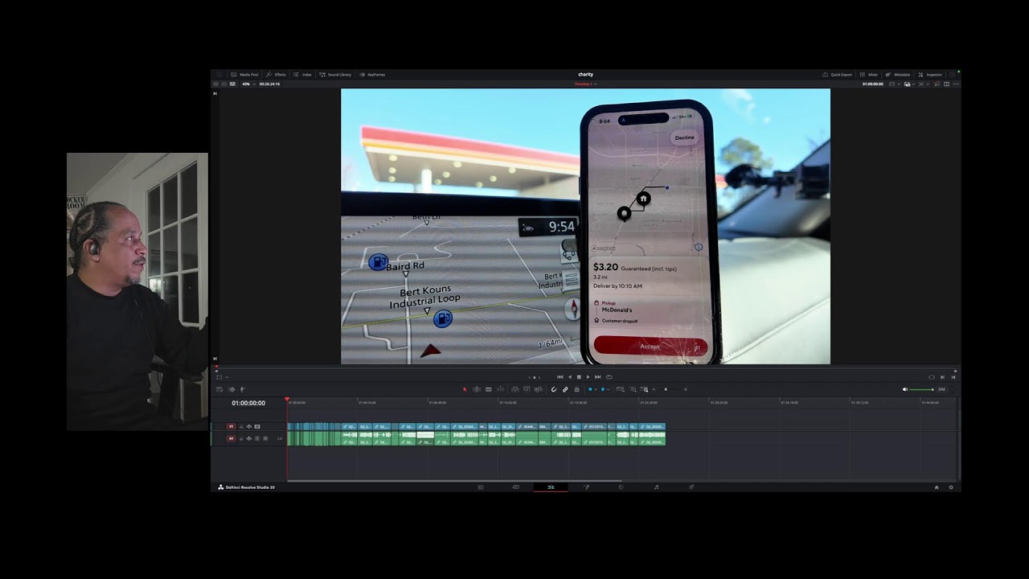Click the Quick Export button
This screenshot has height=579, width=1029.
[x=837, y=75]
